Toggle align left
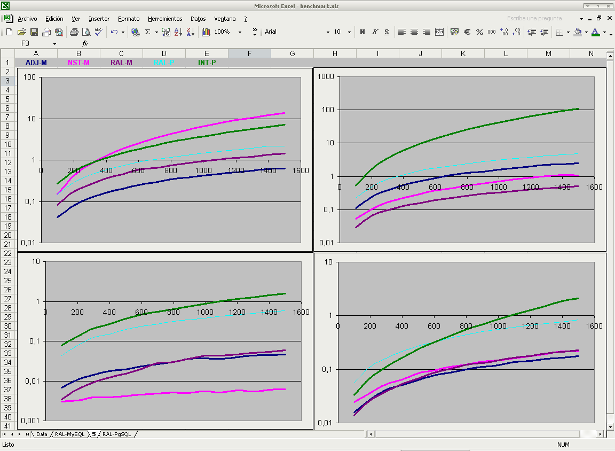 pyautogui.click(x=402, y=32)
